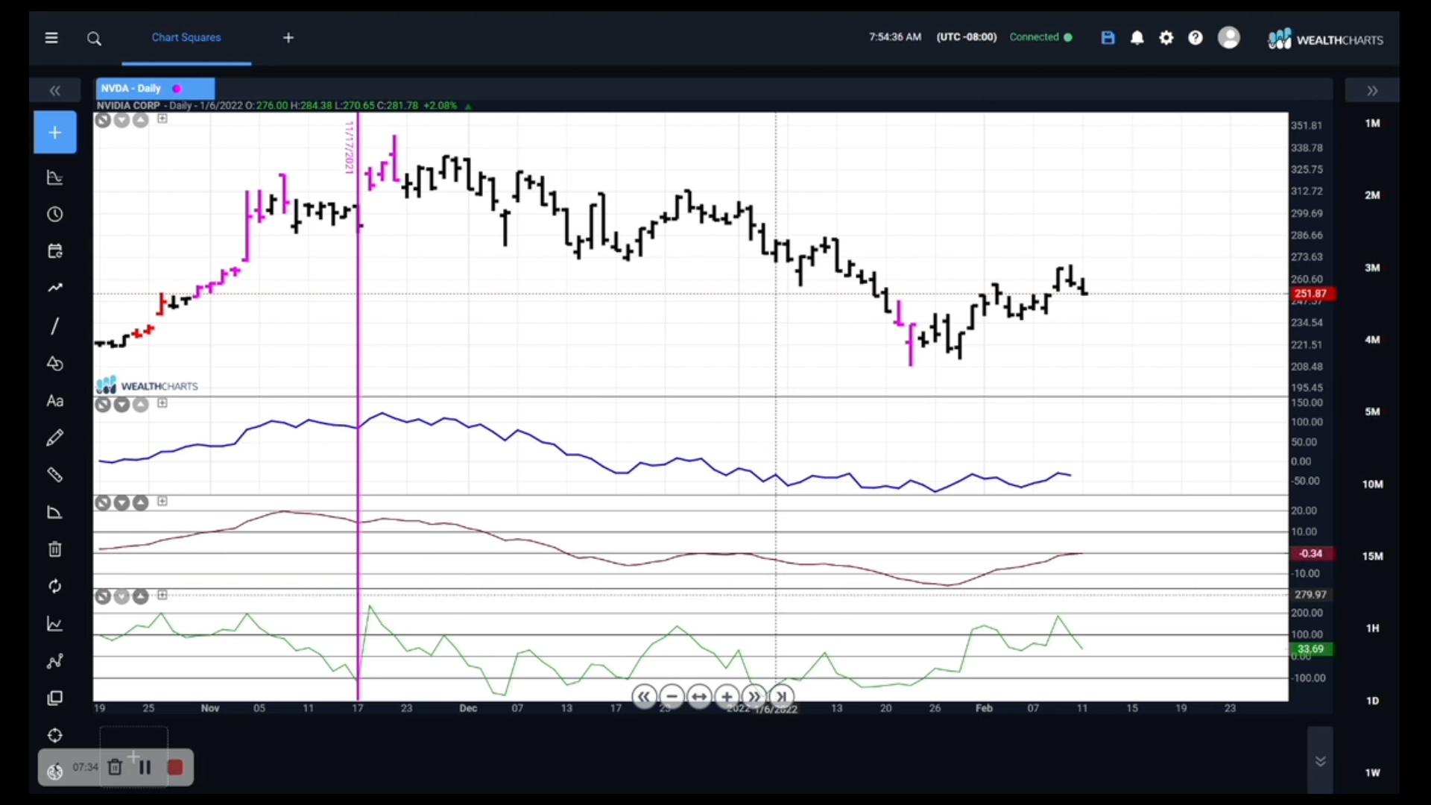Select the trend line indicator tool
This screenshot has width=1431, height=805.
coord(55,288)
